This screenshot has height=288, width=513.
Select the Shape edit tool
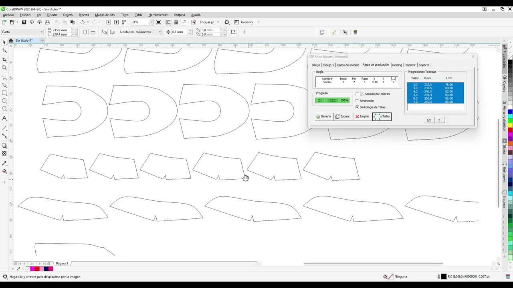click(4, 50)
